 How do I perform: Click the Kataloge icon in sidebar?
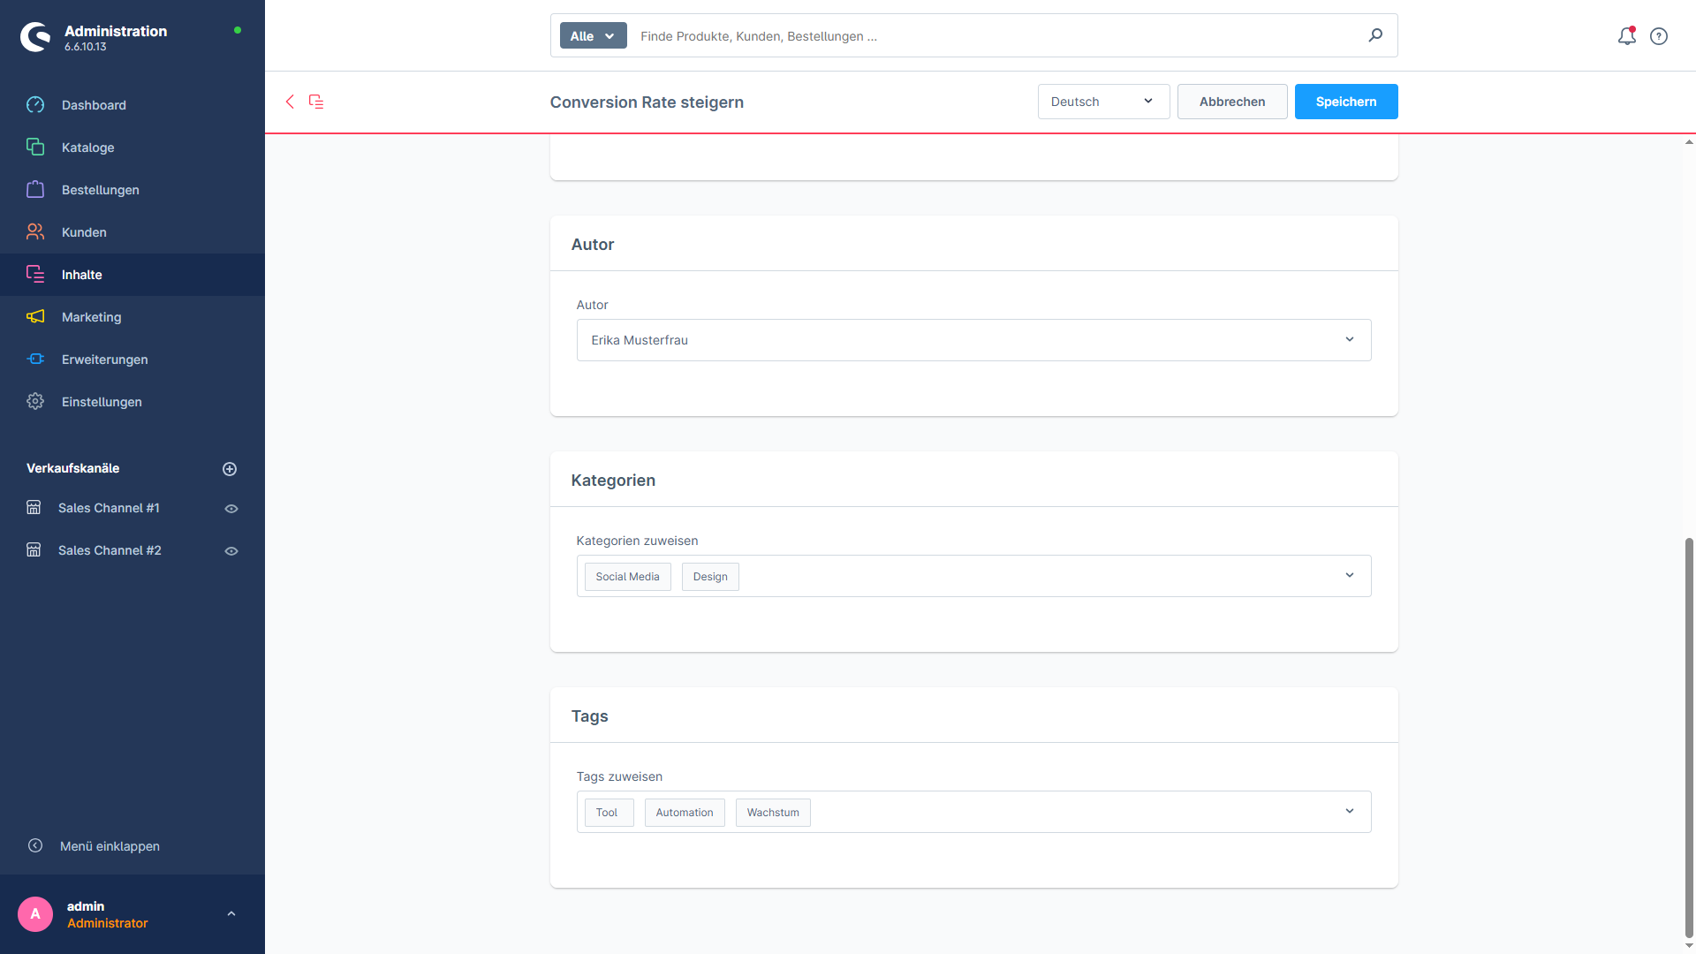pos(35,148)
